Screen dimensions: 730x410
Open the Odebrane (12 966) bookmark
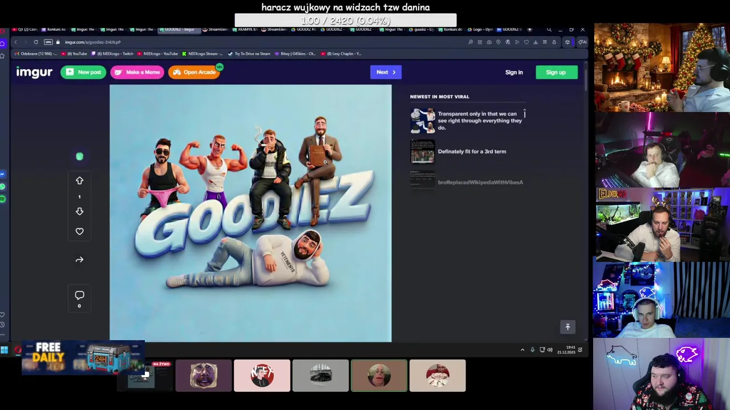35,54
